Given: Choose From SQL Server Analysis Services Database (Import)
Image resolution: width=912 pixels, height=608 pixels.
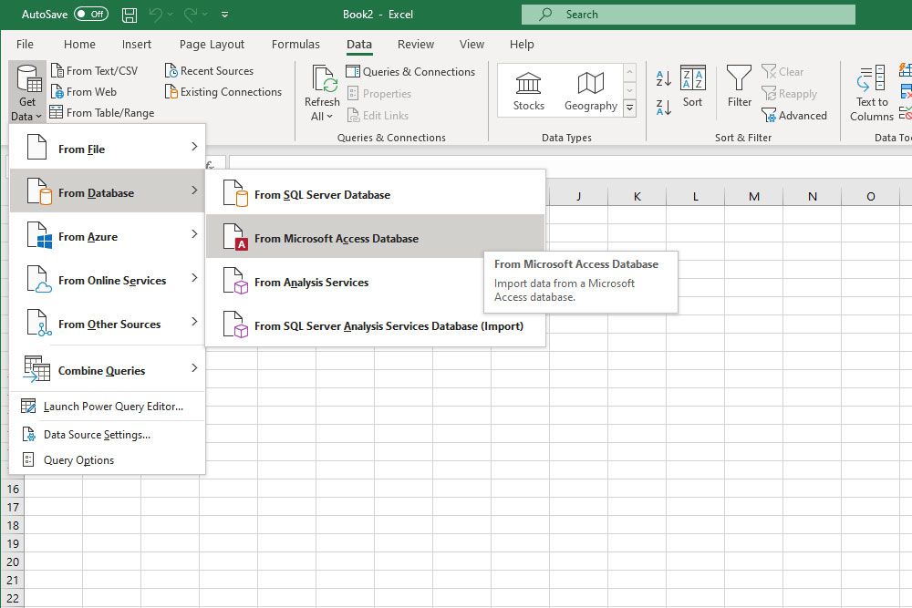Looking at the screenshot, I should [x=376, y=325].
